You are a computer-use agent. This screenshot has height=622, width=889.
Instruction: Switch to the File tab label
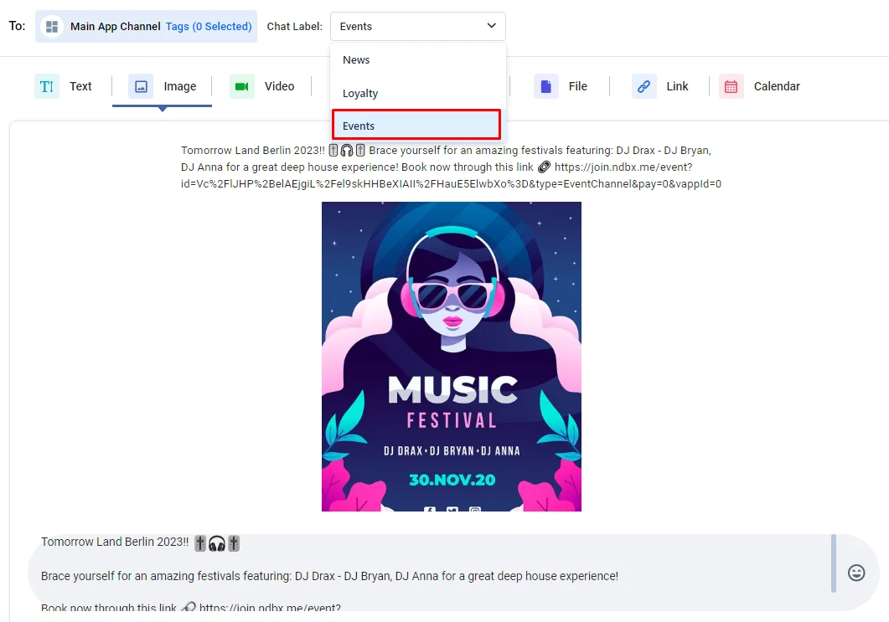pyautogui.click(x=578, y=87)
